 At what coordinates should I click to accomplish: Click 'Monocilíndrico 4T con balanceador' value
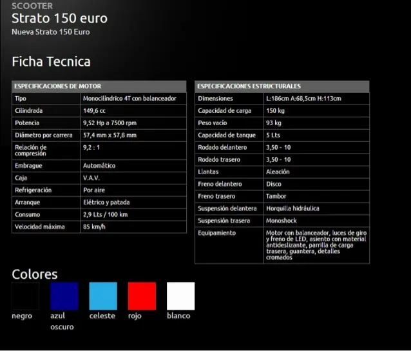point(129,99)
